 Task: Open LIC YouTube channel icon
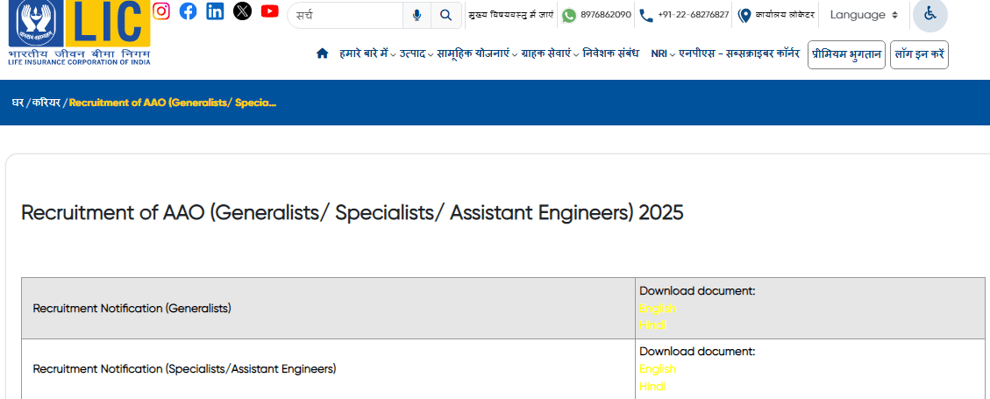[x=269, y=11]
